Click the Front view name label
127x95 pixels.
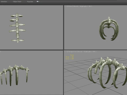[70, 6]
